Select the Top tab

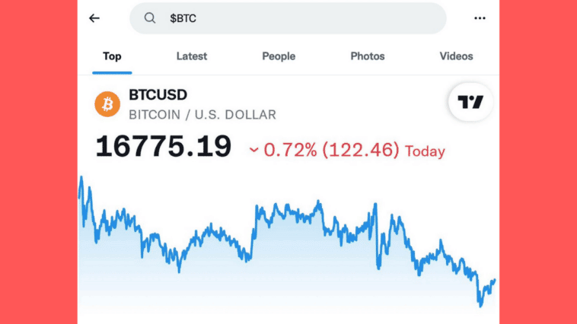[112, 56]
